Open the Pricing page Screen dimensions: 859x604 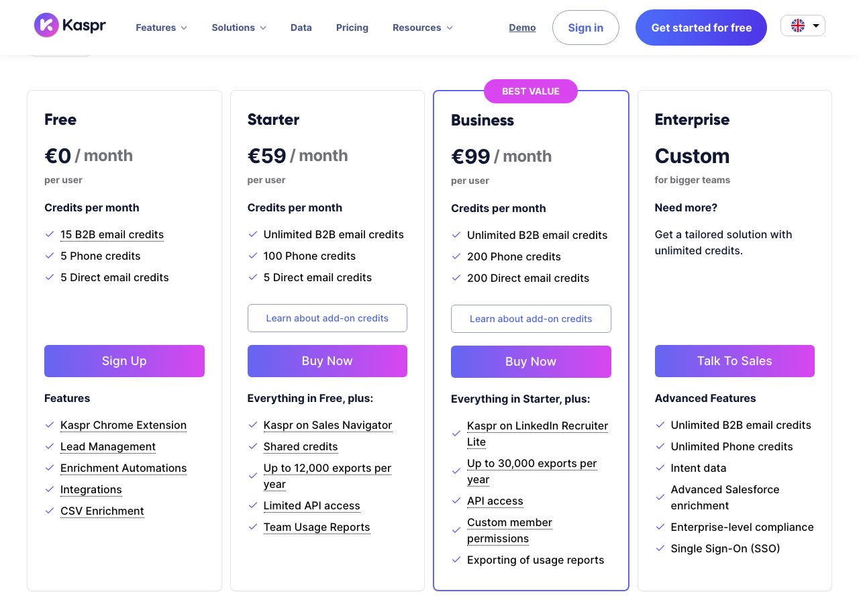pos(352,28)
